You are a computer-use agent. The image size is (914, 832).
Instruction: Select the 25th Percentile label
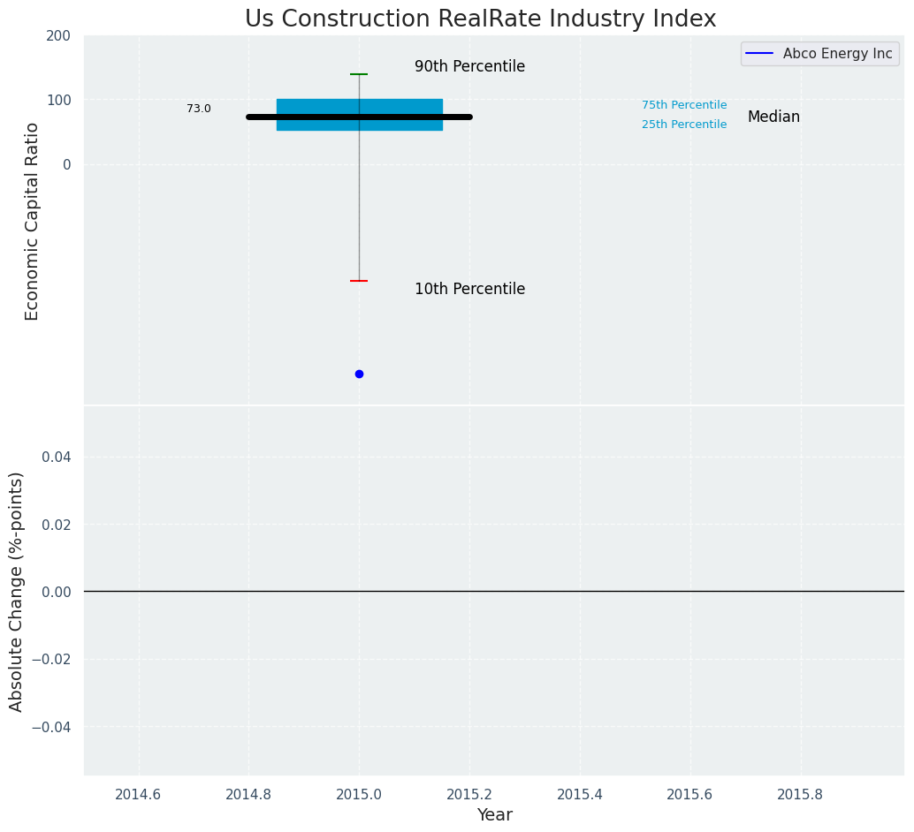pos(684,125)
